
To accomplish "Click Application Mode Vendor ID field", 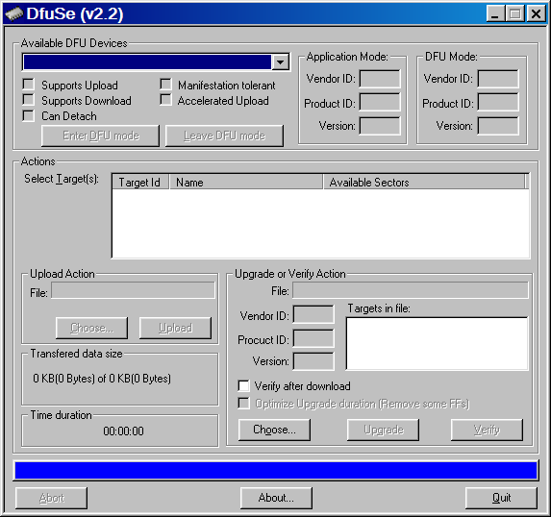I will coord(380,79).
